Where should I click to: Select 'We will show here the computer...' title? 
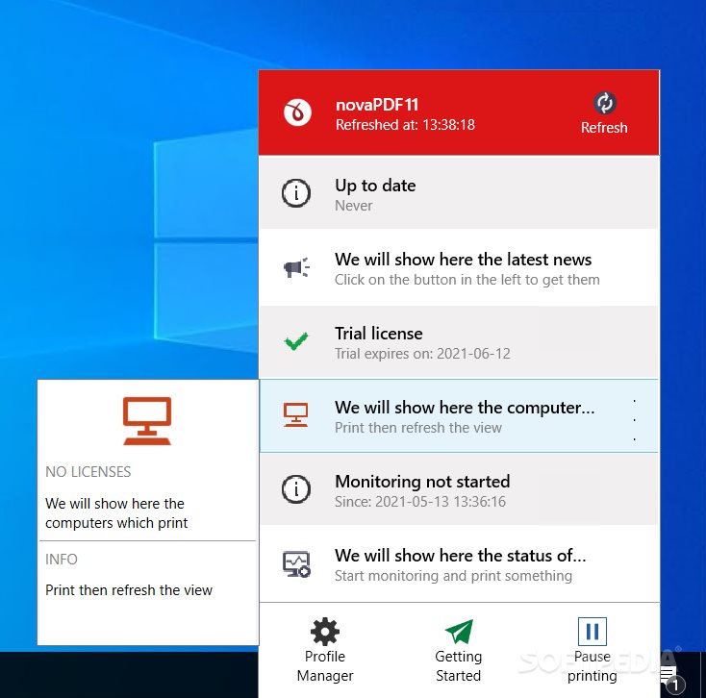pyautogui.click(x=465, y=408)
